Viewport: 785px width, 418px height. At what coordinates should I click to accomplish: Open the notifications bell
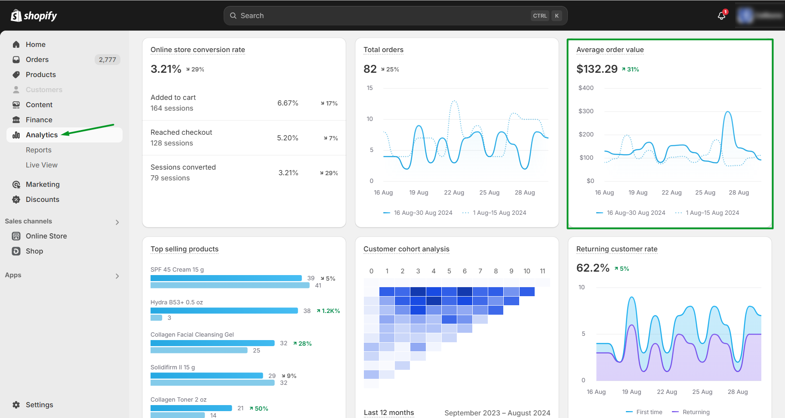point(722,15)
